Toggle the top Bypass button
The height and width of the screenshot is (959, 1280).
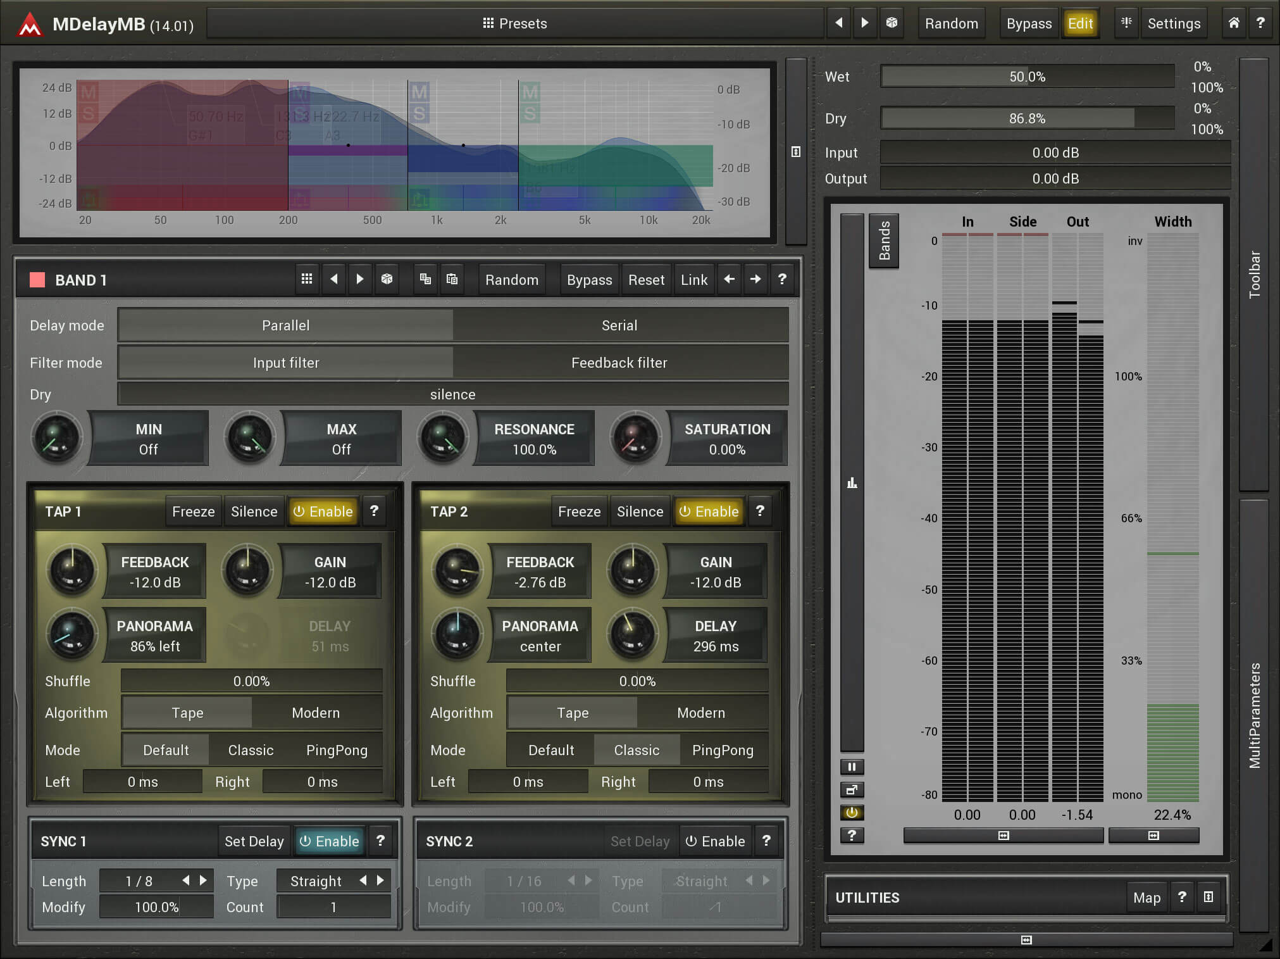point(1029,23)
